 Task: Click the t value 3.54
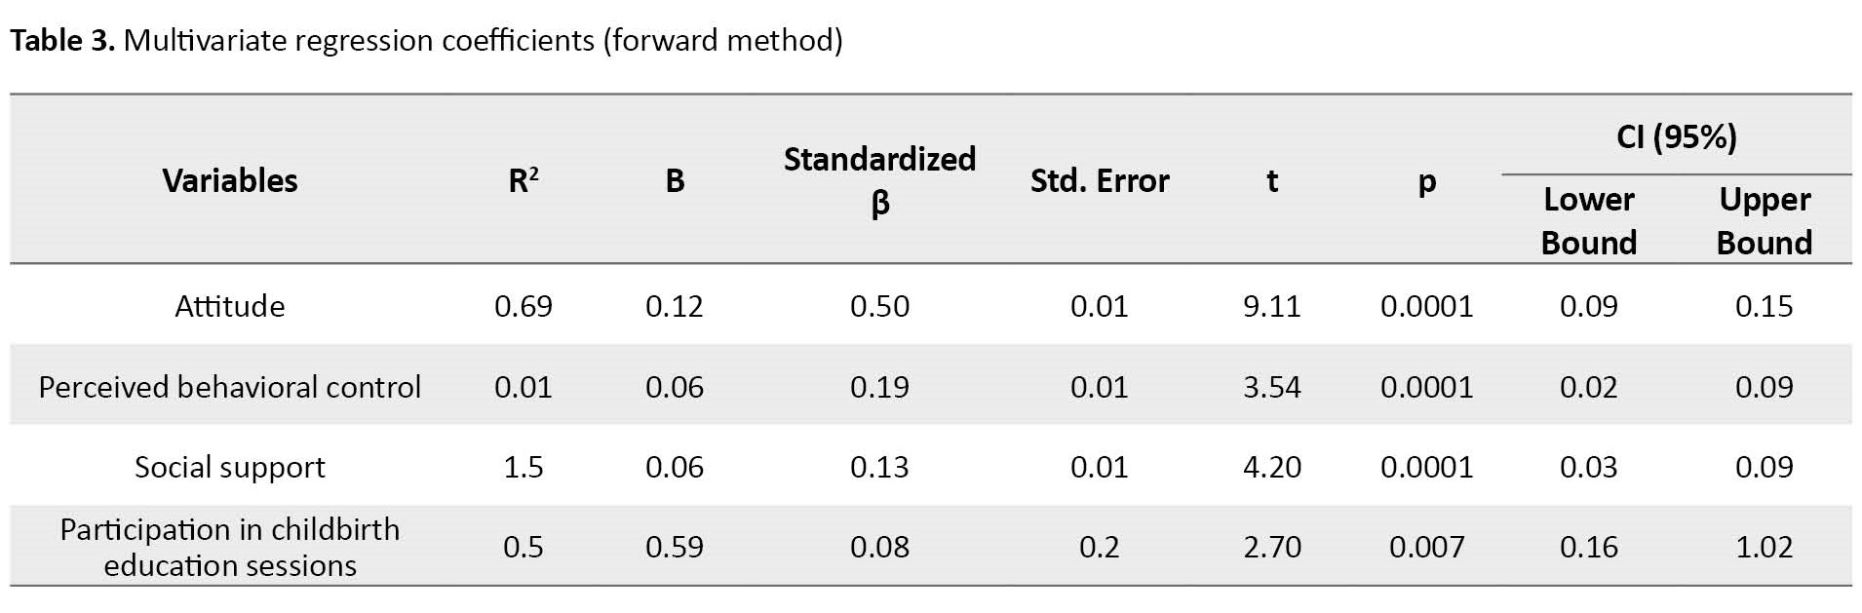pyautogui.click(x=1271, y=387)
